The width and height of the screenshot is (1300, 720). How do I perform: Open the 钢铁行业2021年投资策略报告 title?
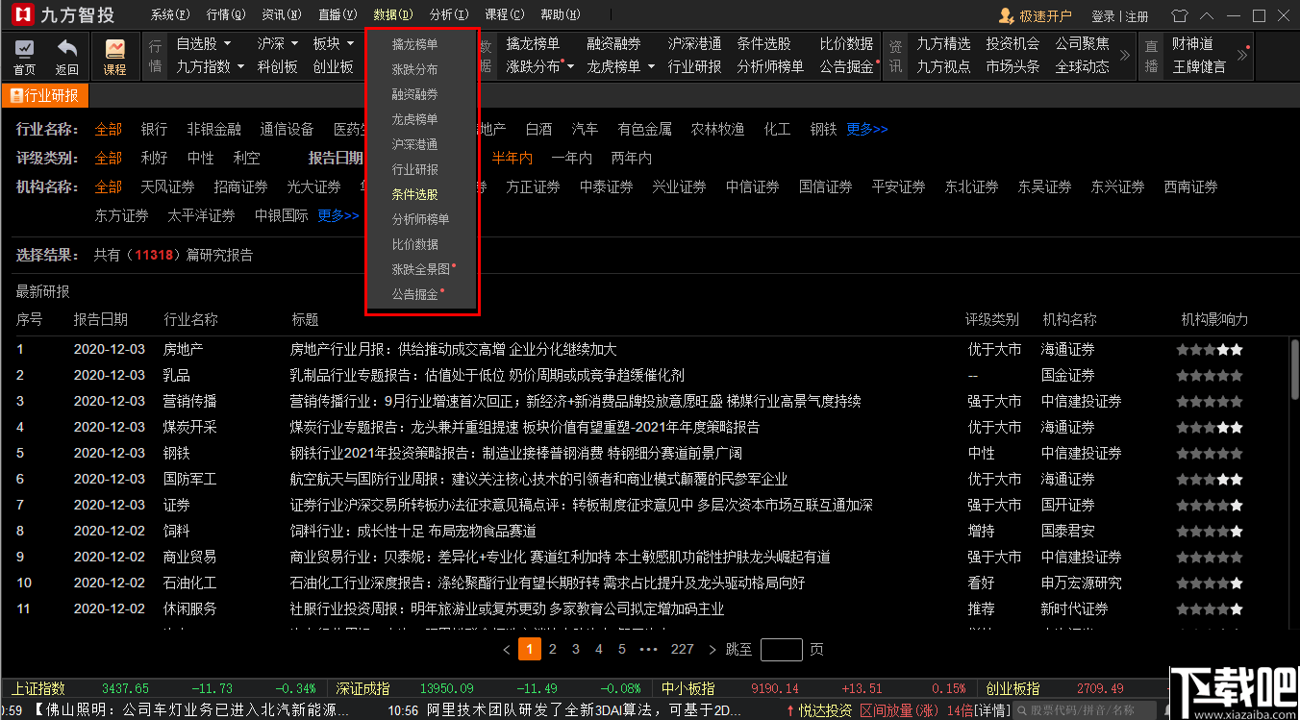point(515,453)
